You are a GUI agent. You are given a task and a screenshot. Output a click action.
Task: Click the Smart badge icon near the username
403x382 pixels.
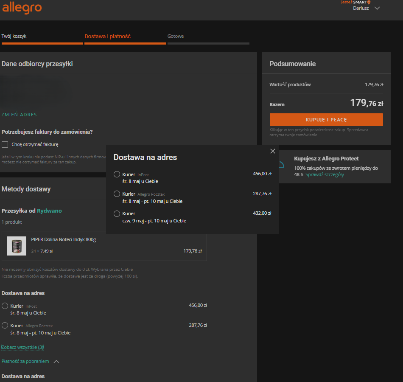[x=369, y=2]
